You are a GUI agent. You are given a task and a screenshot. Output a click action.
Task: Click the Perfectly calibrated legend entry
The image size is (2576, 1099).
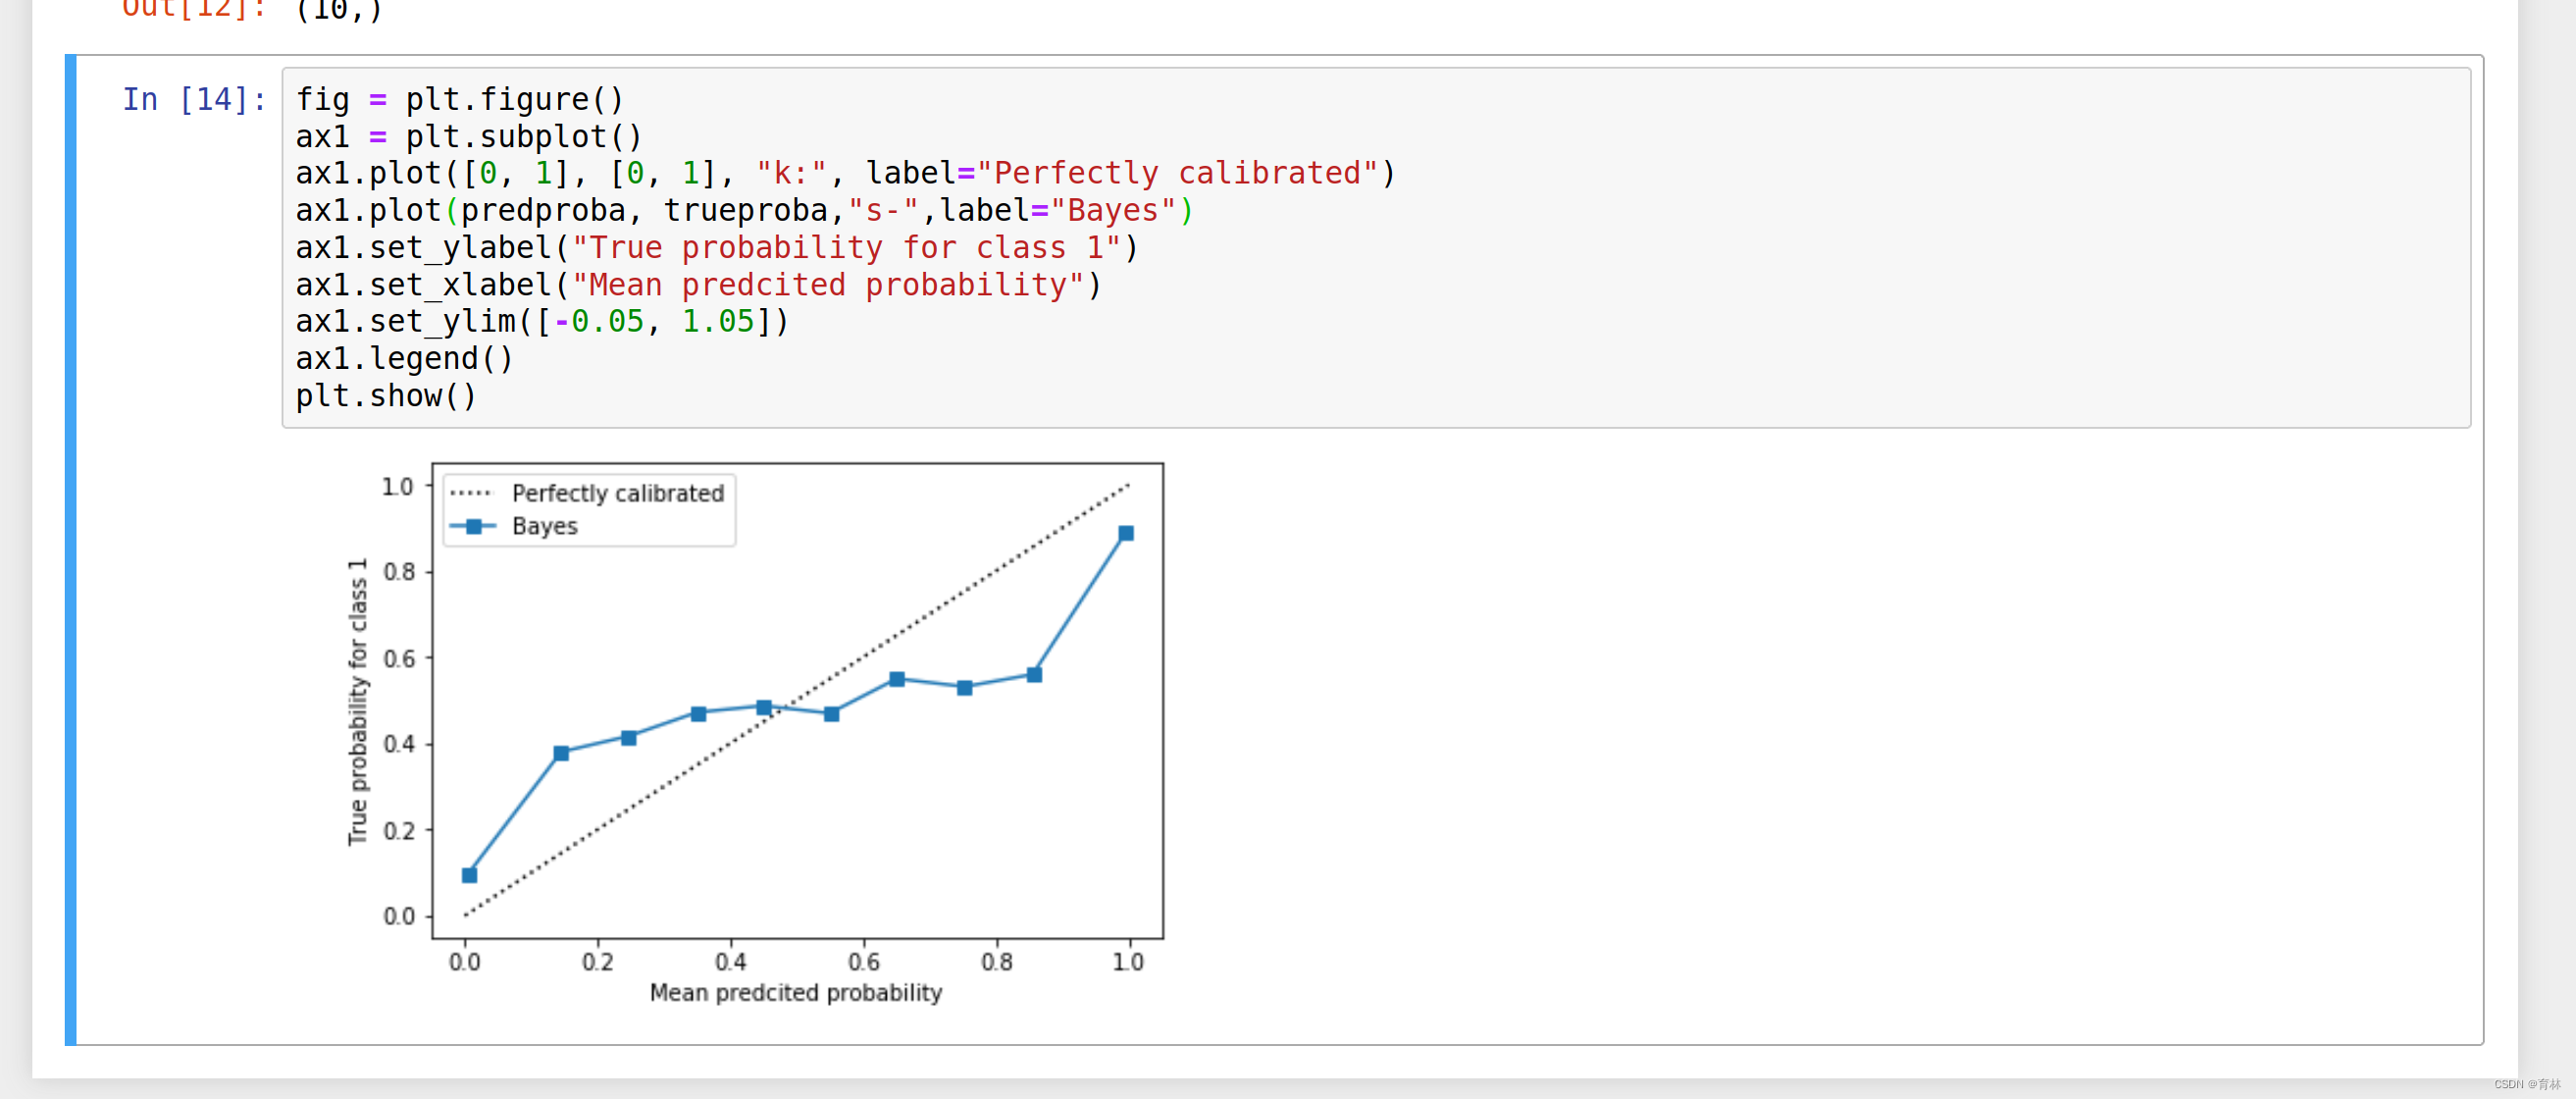[x=617, y=493]
